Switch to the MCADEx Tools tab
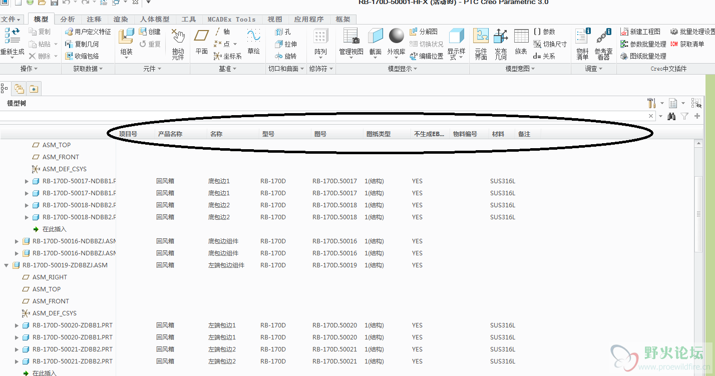The height and width of the screenshot is (376, 715). [231, 20]
